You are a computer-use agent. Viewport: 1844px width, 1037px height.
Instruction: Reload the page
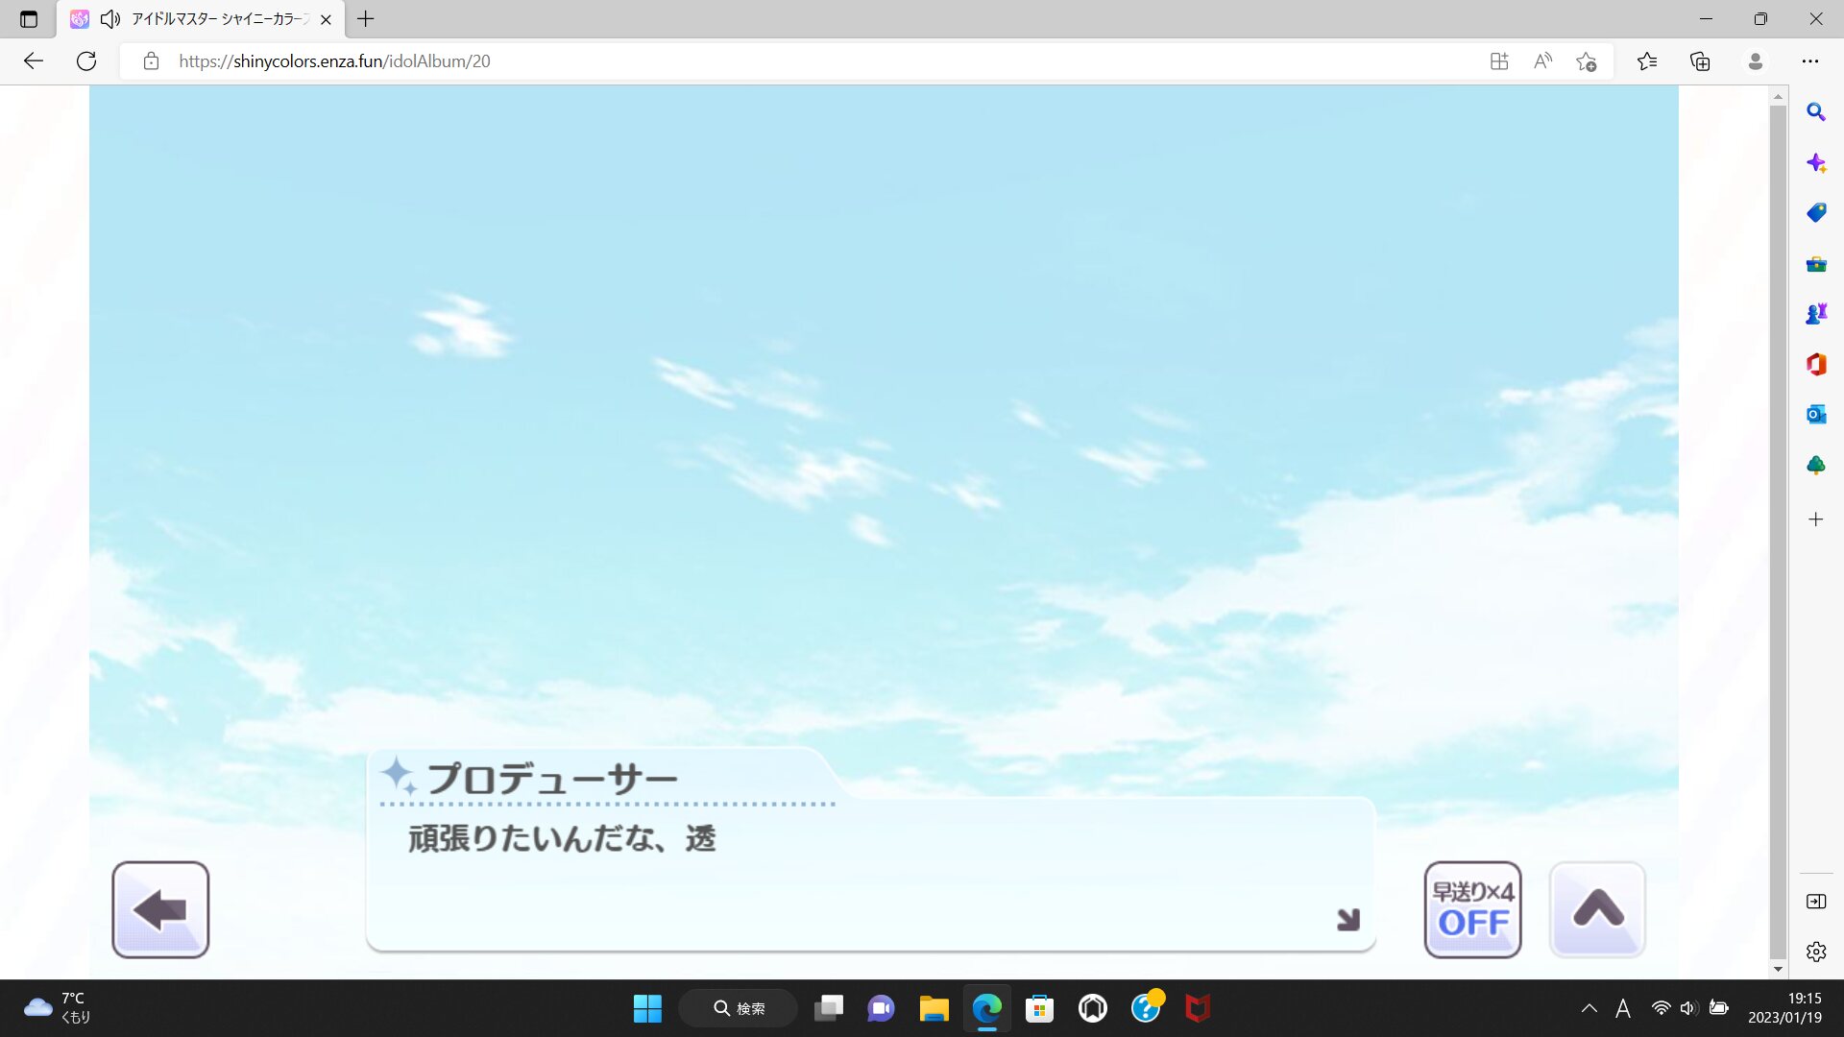[x=86, y=61]
